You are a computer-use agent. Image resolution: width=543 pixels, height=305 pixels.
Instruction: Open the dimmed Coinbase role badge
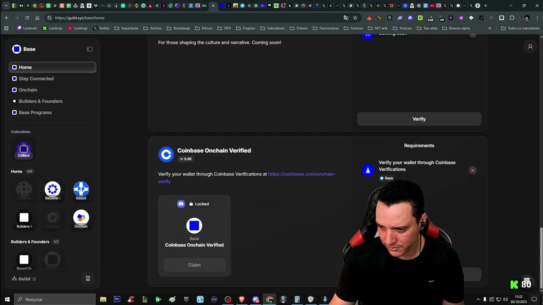click(53, 219)
